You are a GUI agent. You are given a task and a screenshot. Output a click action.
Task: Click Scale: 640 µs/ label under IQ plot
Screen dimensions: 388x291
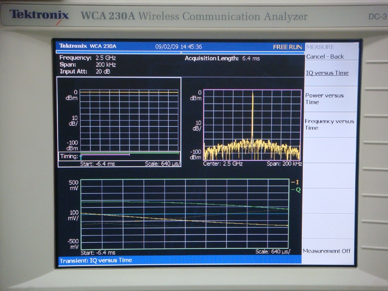click(272, 251)
